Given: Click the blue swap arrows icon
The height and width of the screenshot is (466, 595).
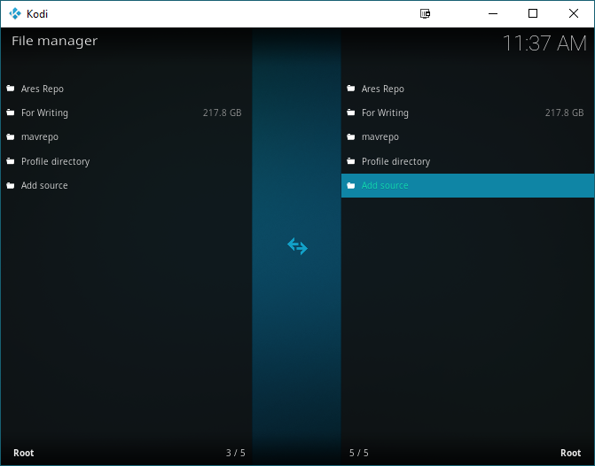Looking at the screenshot, I should click(298, 246).
